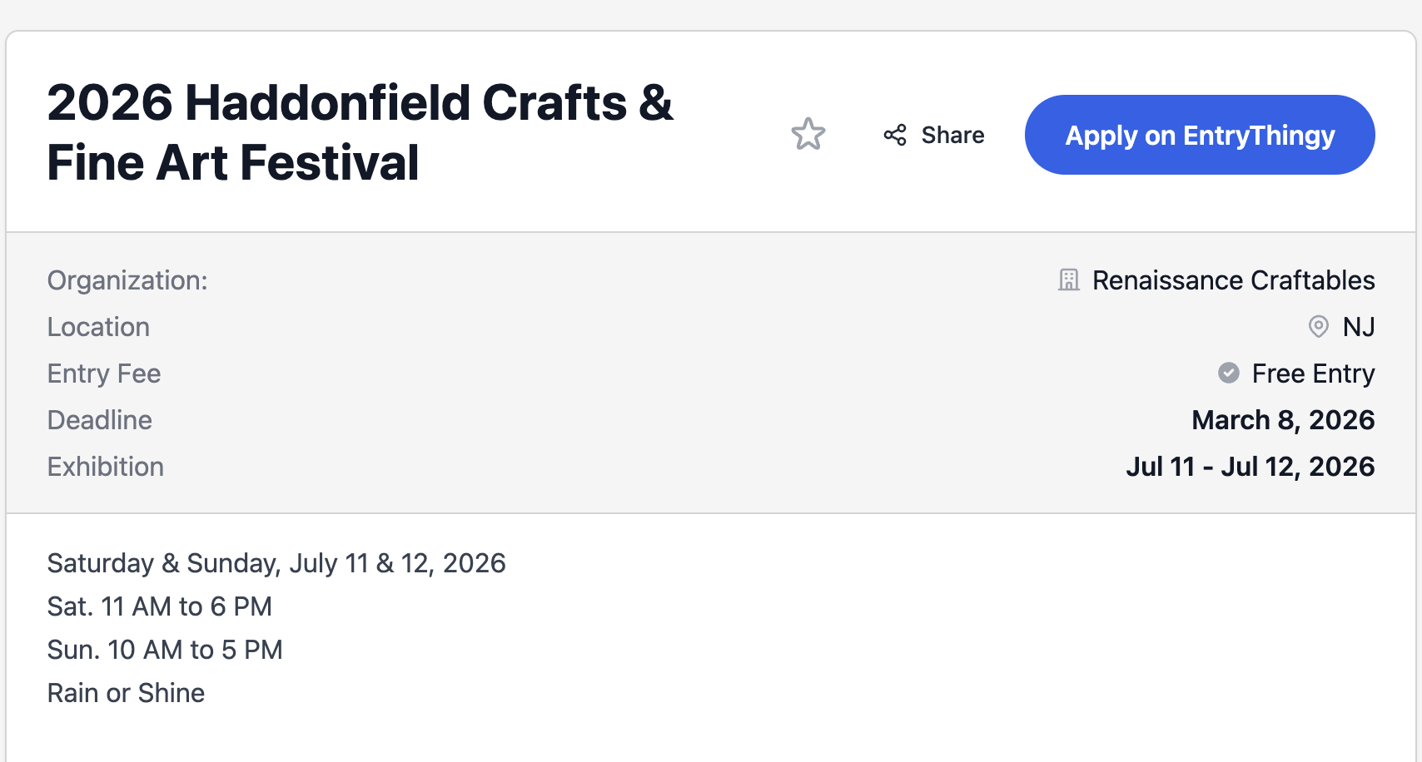
Task: Select the March 8, 2026 deadline date
Action: (x=1283, y=420)
